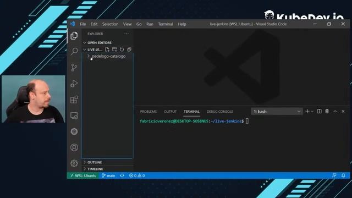Close the bottom terminal panel
352x198 pixels.
[343, 112]
